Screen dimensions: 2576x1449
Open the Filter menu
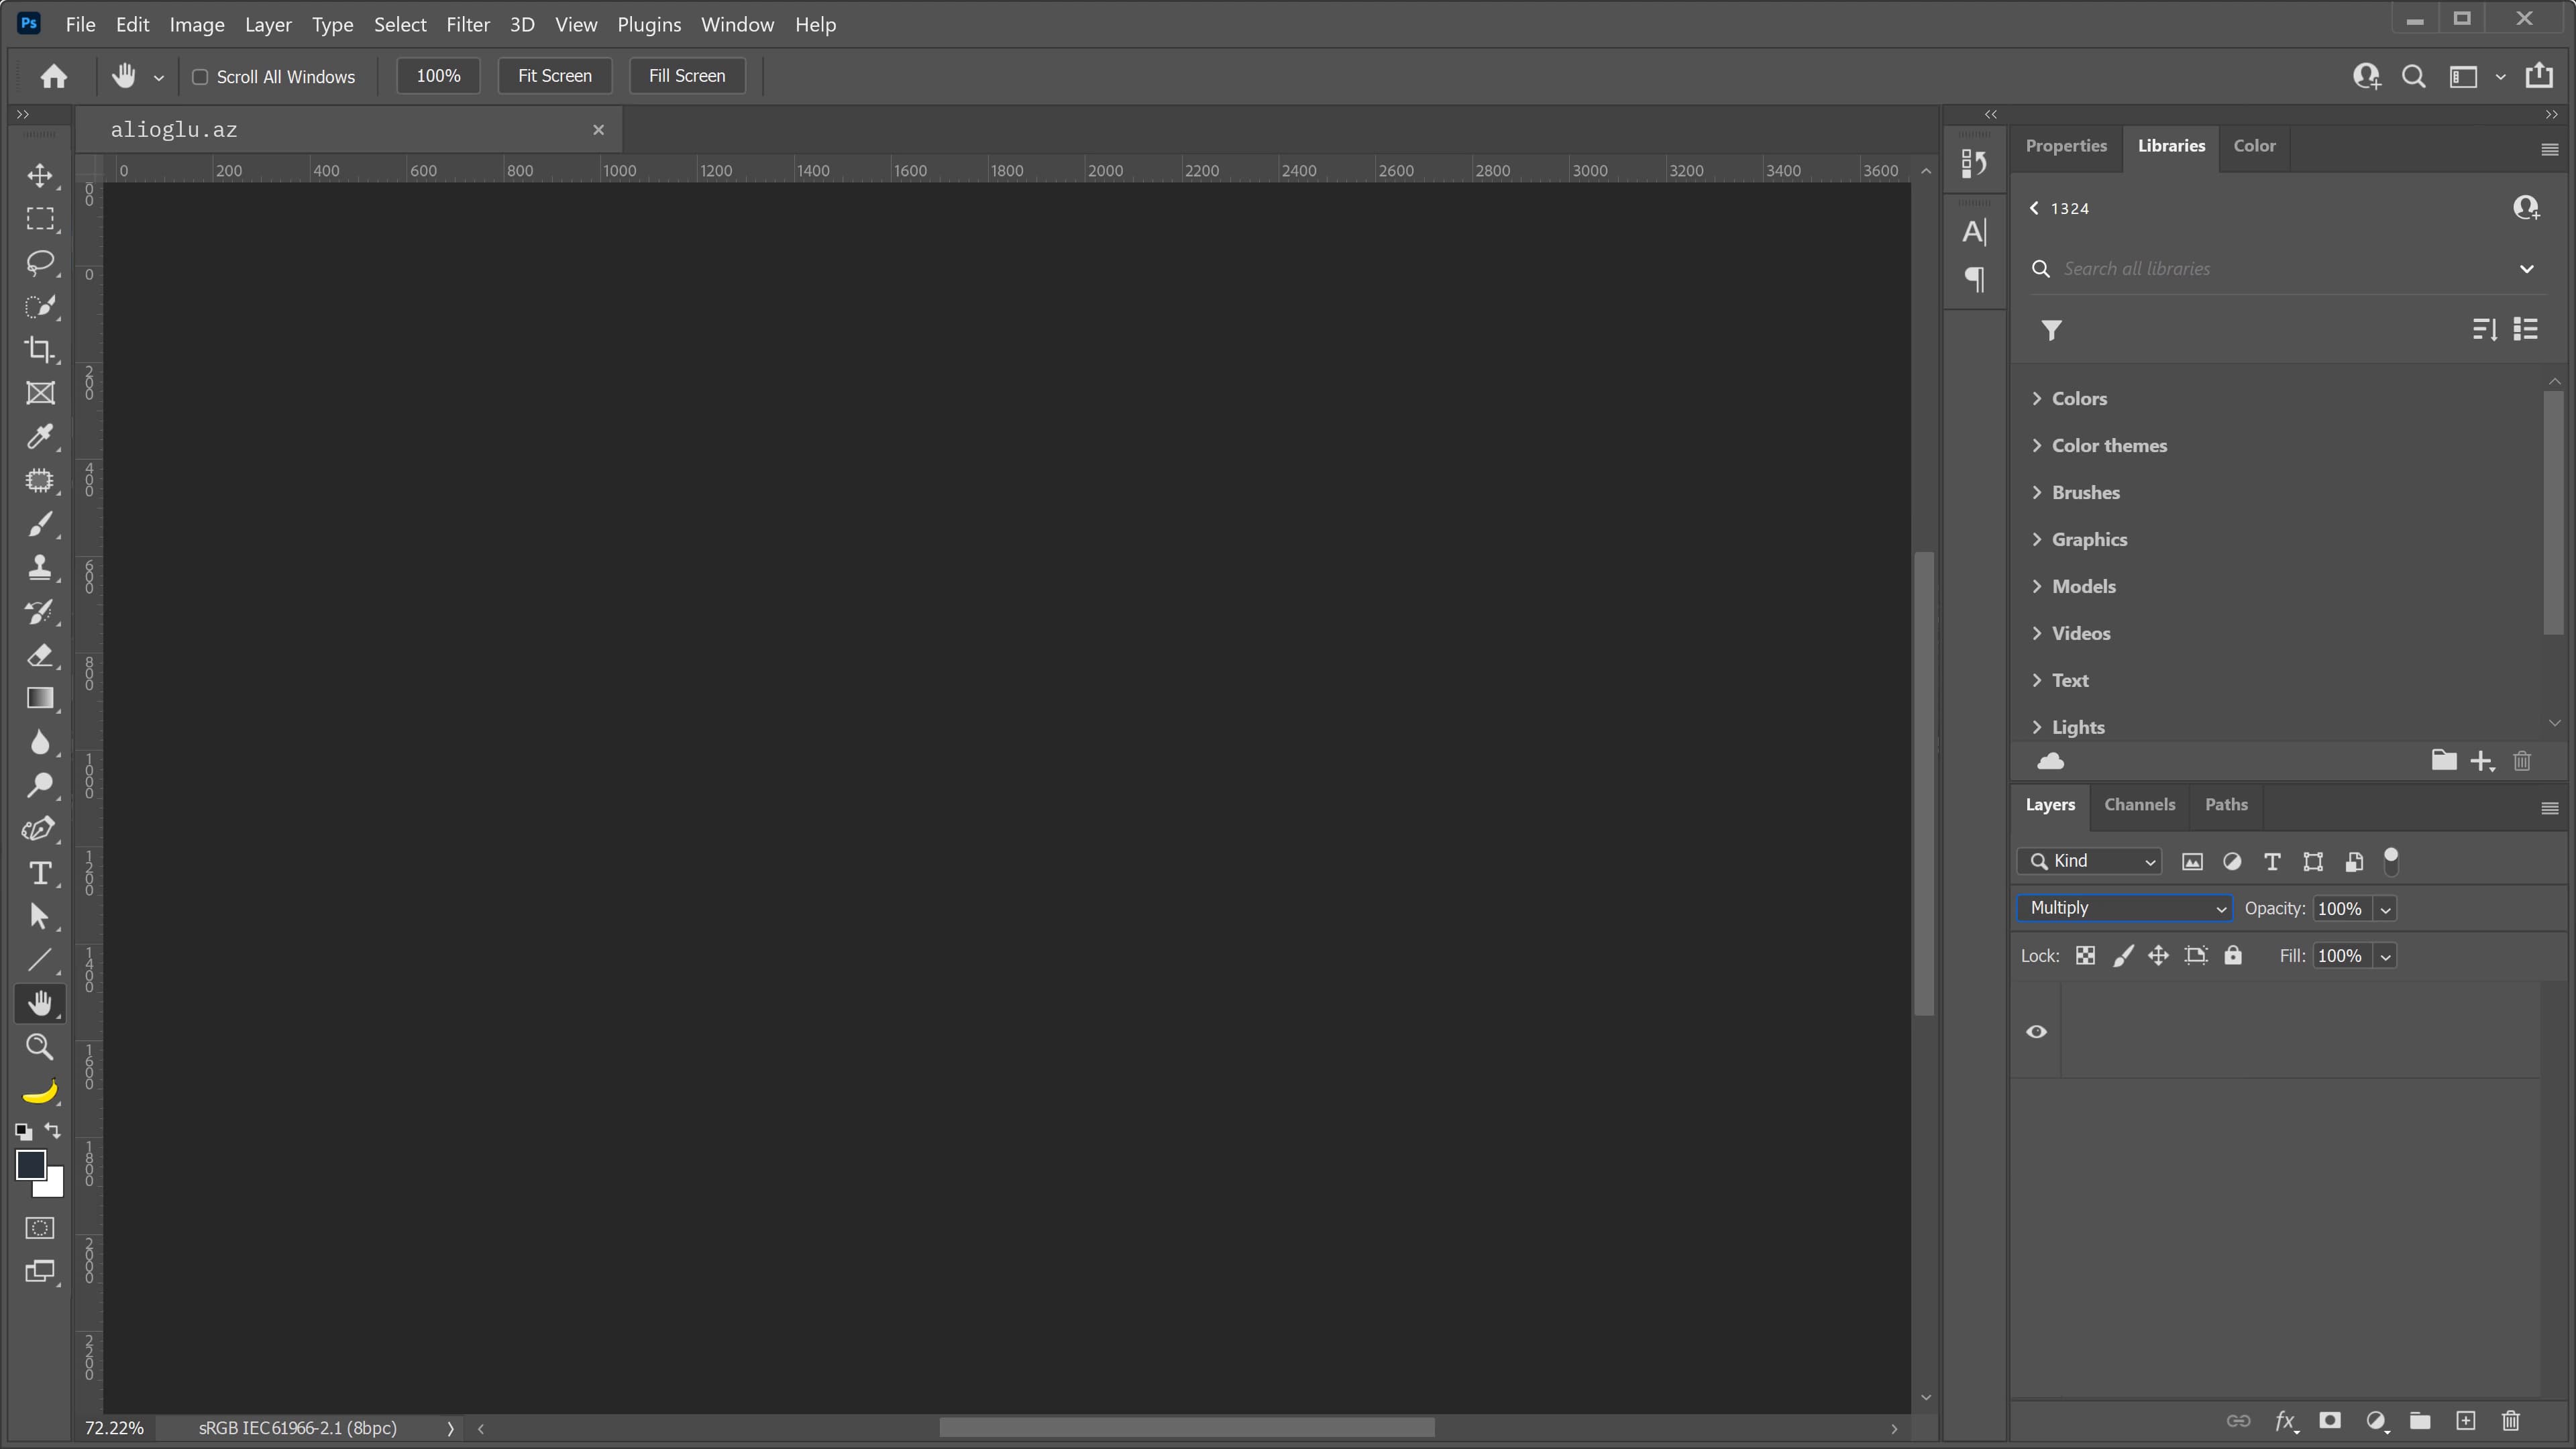click(x=467, y=24)
